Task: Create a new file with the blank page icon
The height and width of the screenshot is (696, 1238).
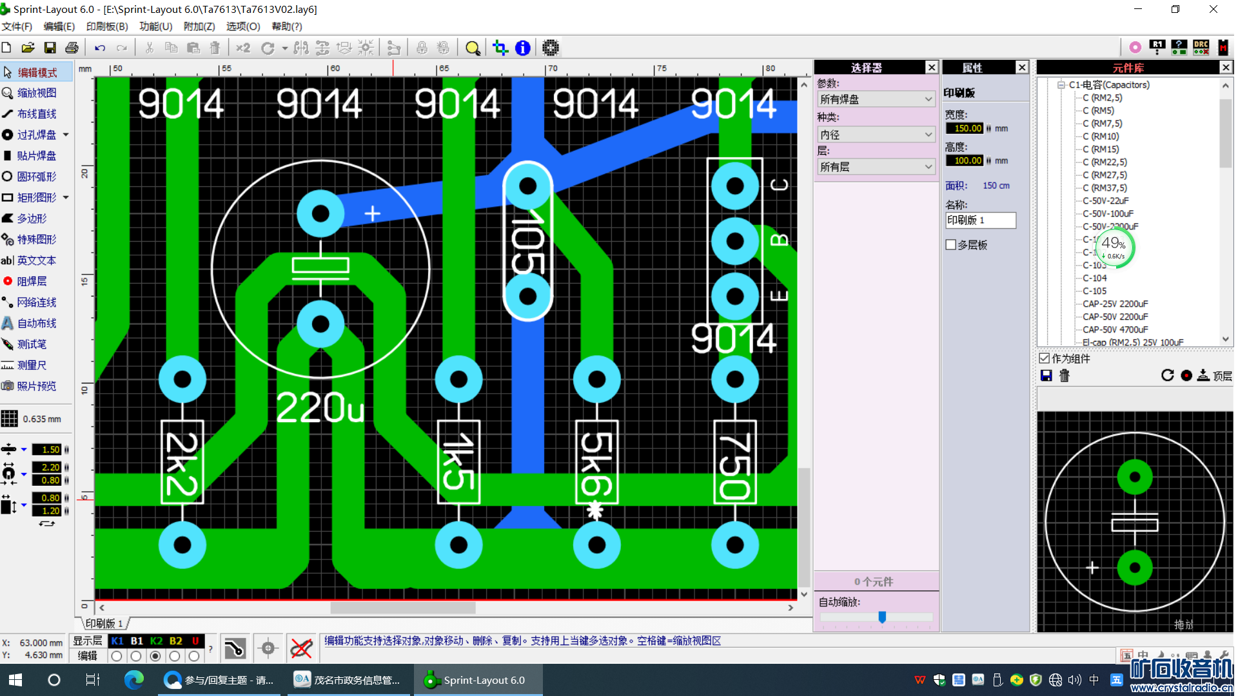Action: [6, 48]
